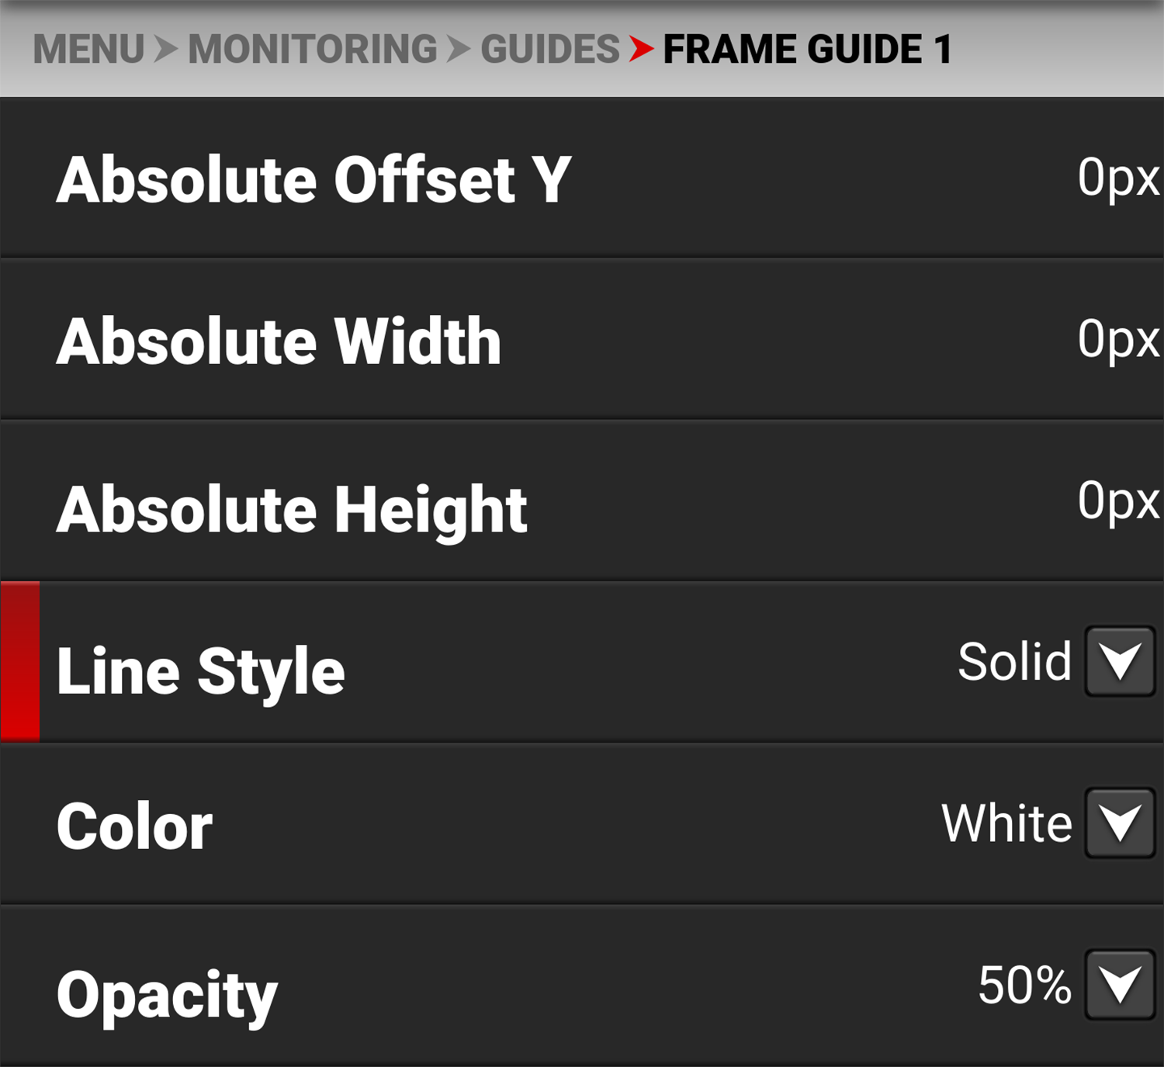Expand the Color dropdown arrow
The width and height of the screenshot is (1164, 1067).
1120,823
